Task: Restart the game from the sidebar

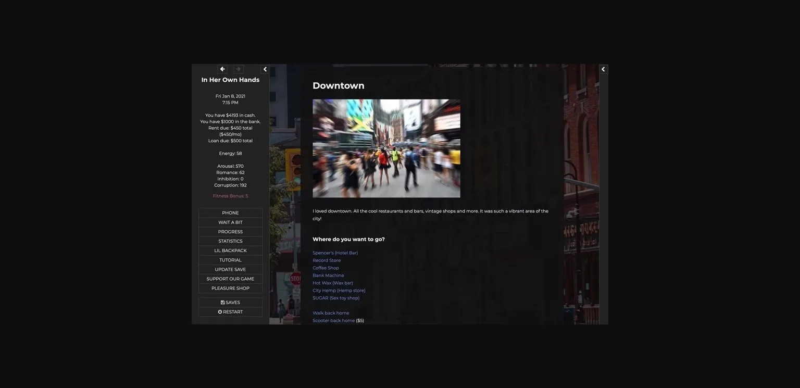Action: 230,312
